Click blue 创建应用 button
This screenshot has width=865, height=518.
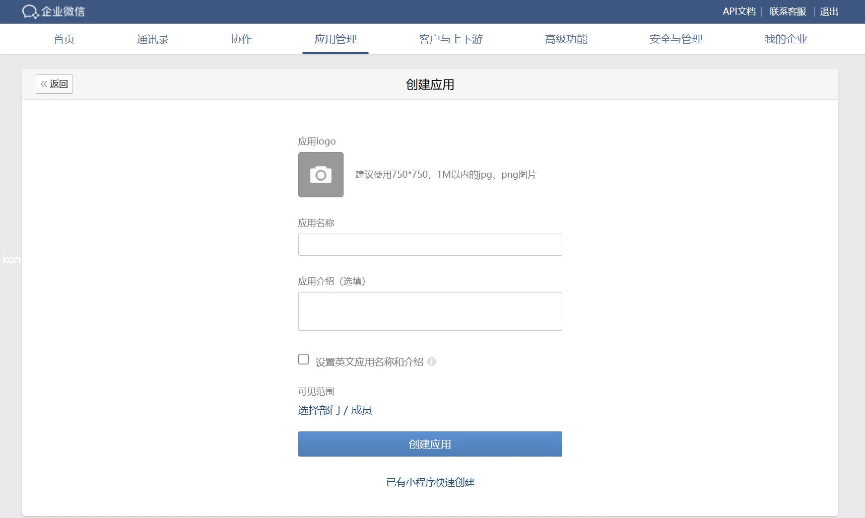tap(430, 444)
